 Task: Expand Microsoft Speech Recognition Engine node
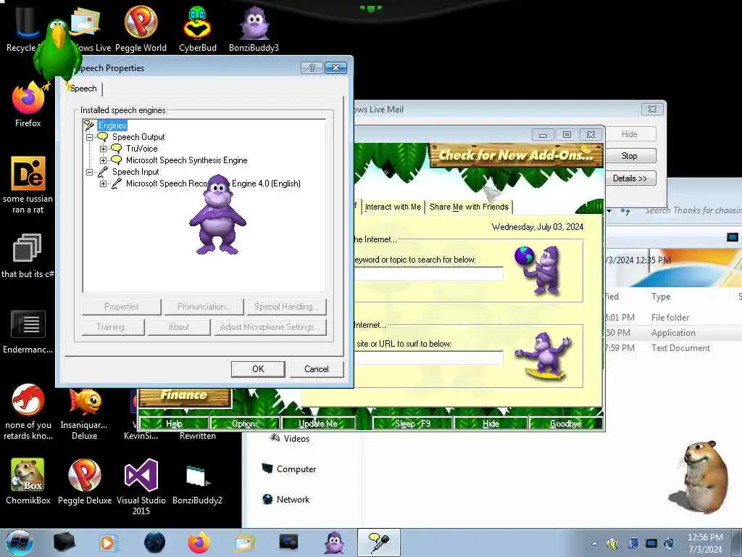pos(103,183)
